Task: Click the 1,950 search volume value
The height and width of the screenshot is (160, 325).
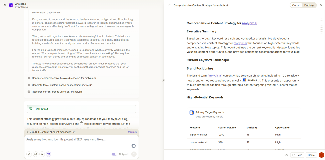Action: click(221, 135)
